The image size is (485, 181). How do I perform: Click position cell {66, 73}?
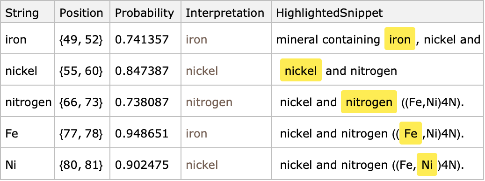81,102
